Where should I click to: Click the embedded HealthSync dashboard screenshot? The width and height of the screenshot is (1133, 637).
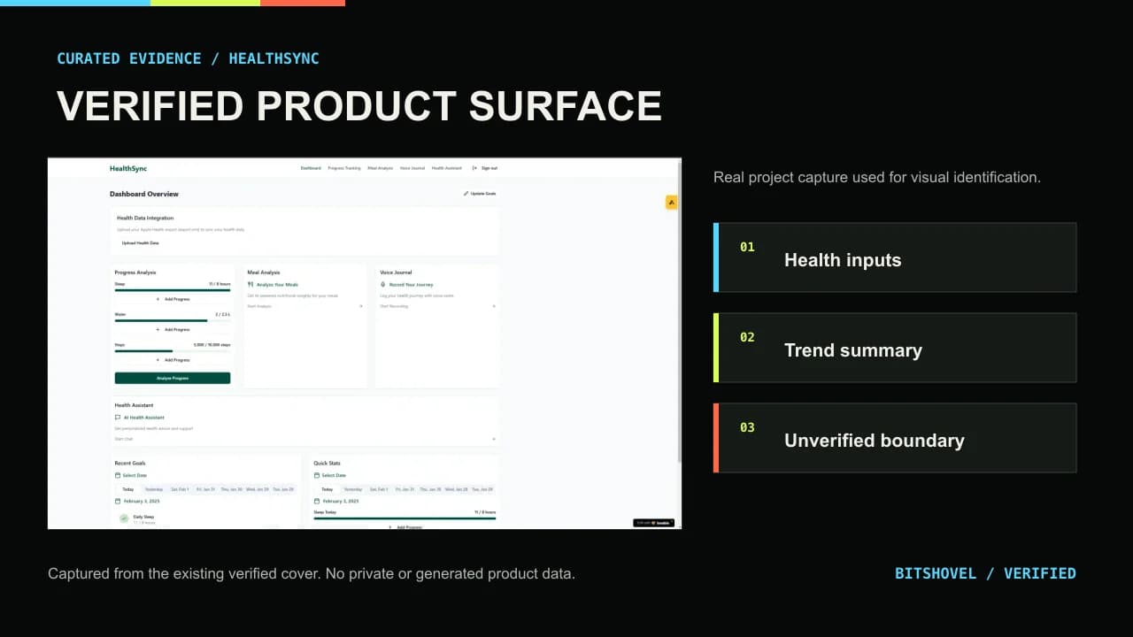365,343
